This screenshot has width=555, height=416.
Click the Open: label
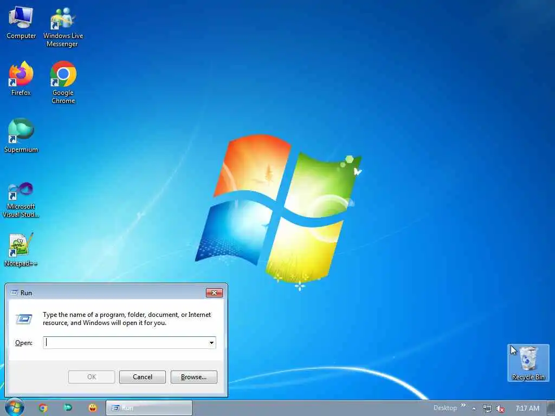23,343
